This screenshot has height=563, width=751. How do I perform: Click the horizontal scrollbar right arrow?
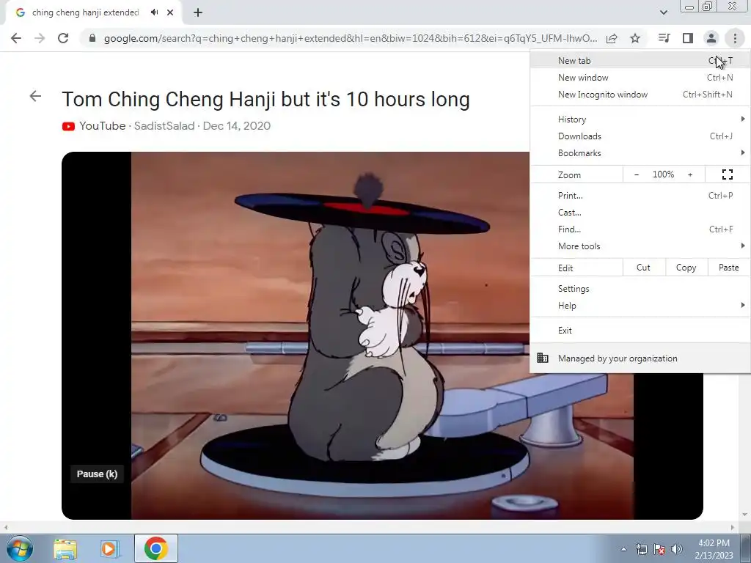point(733,527)
